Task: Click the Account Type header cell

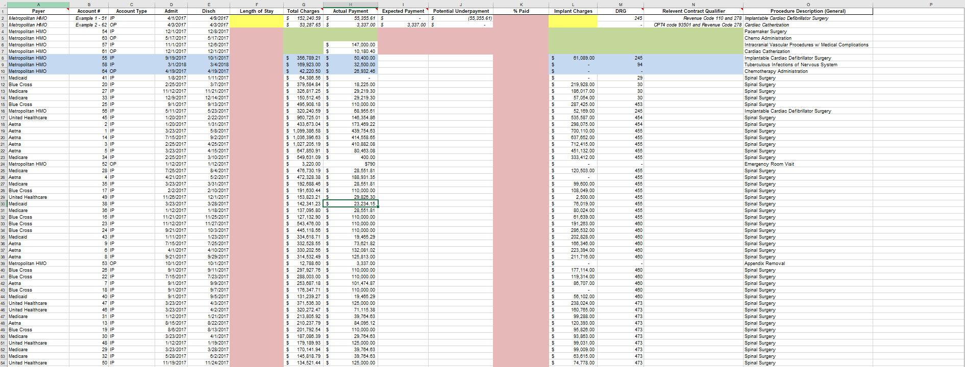Action: [131, 11]
